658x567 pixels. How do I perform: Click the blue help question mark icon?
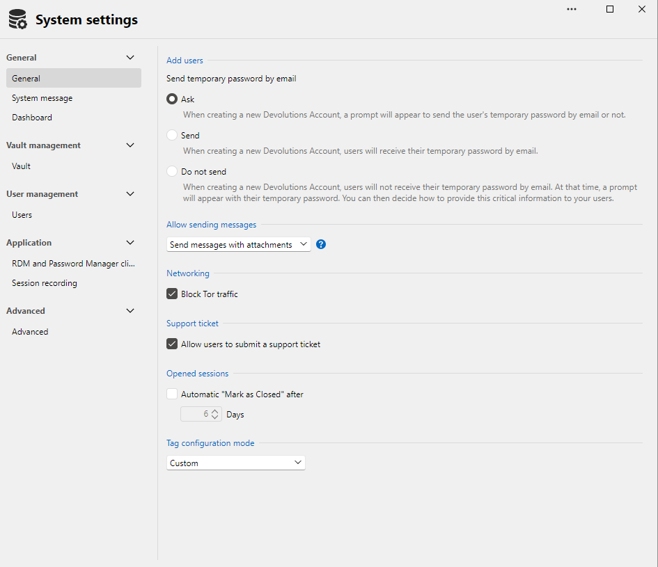pos(321,244)
